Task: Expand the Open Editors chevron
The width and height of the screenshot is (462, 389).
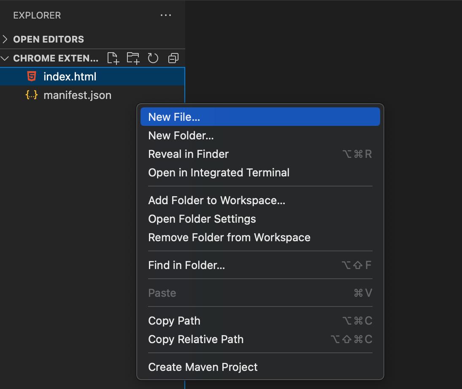Action: [x=5, y=39]
